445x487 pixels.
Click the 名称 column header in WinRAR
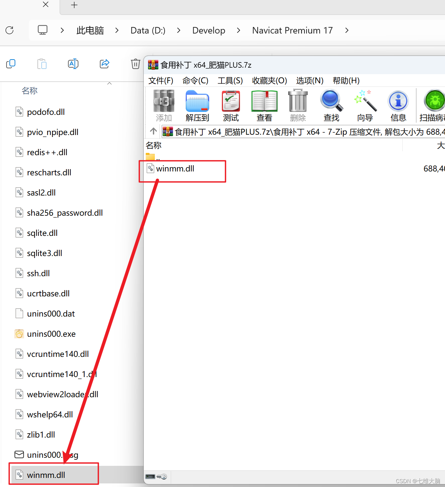pyautogui.click(x=154, y=145)
